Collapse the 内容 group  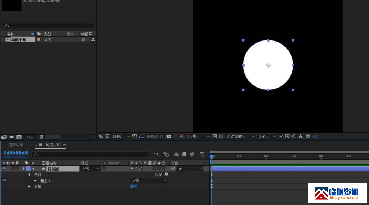pyautogui.click(x=29, y=174)
